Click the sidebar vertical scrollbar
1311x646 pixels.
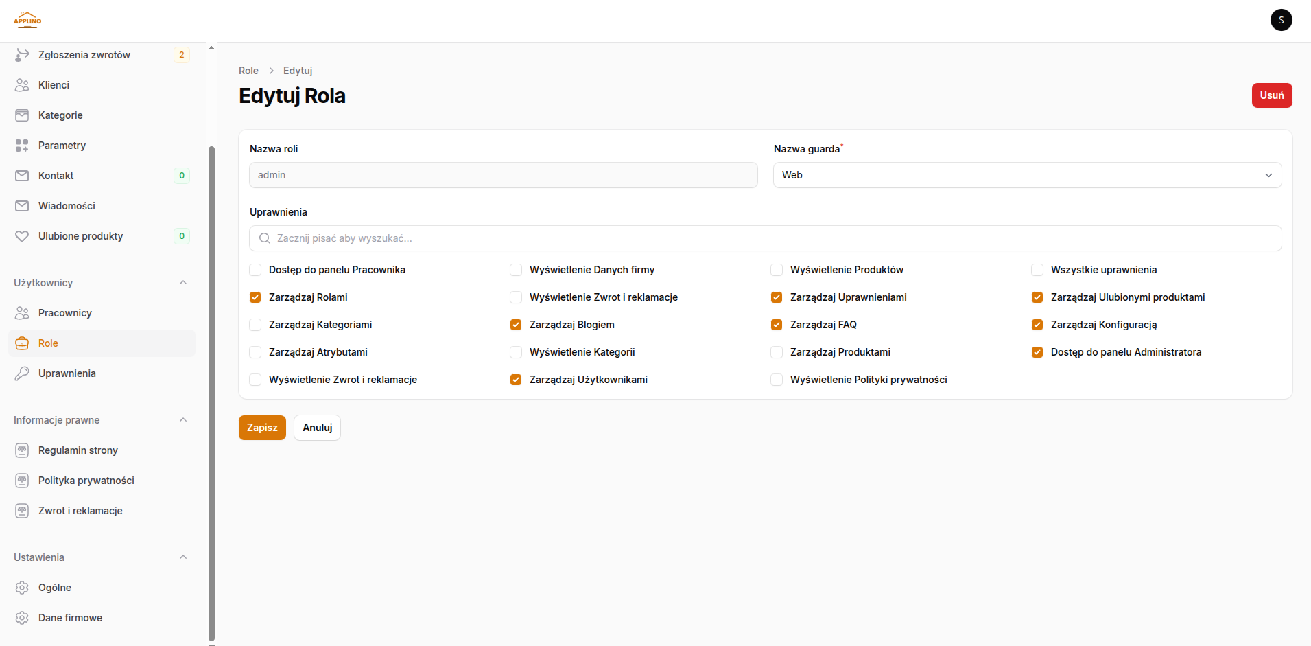click(x=211, y=391)
